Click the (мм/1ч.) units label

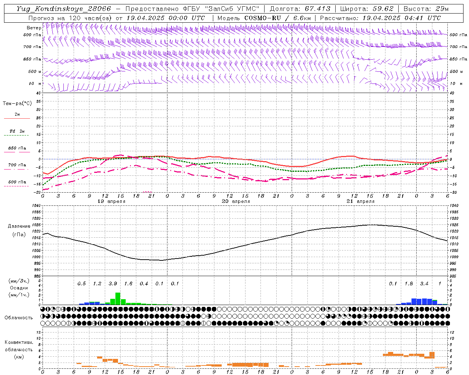click(19, 295)
